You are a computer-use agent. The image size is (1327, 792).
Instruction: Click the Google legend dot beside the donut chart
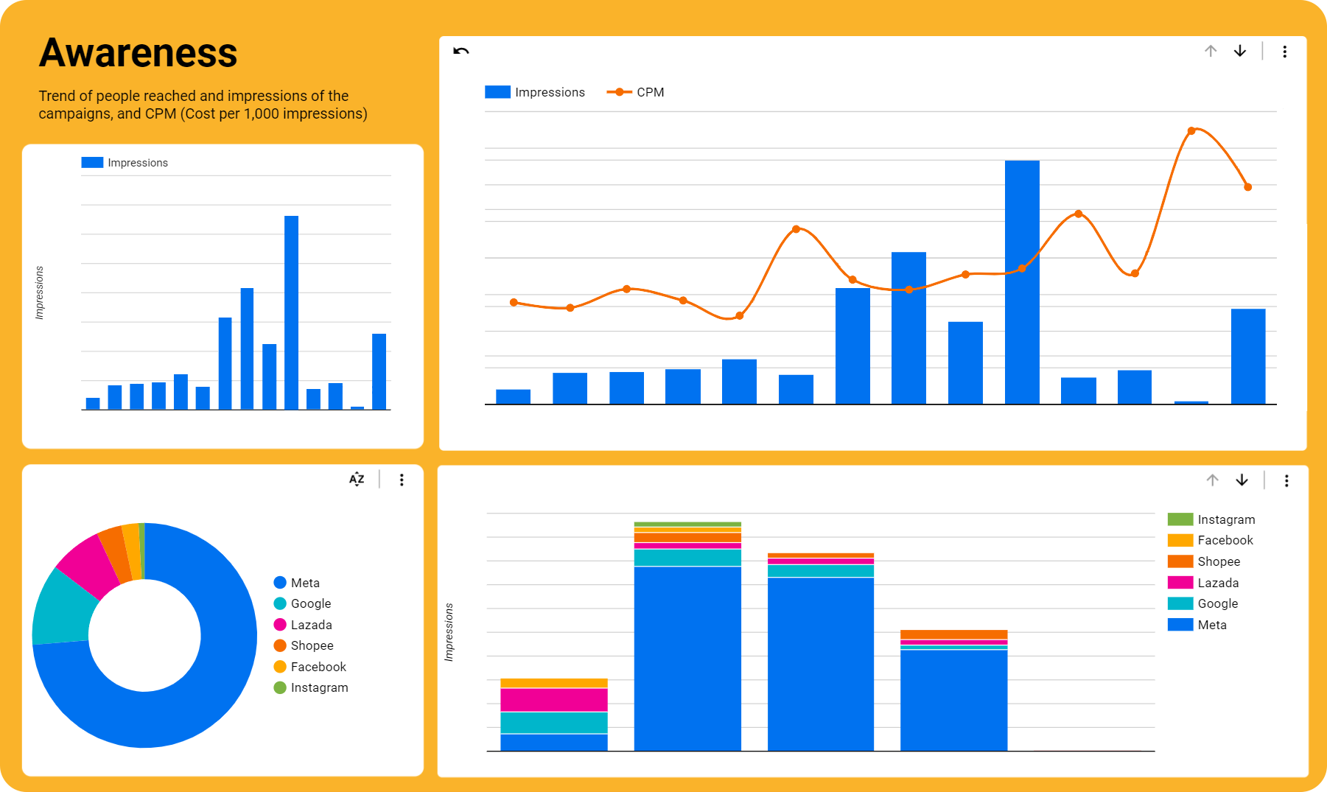click(280, 603)
